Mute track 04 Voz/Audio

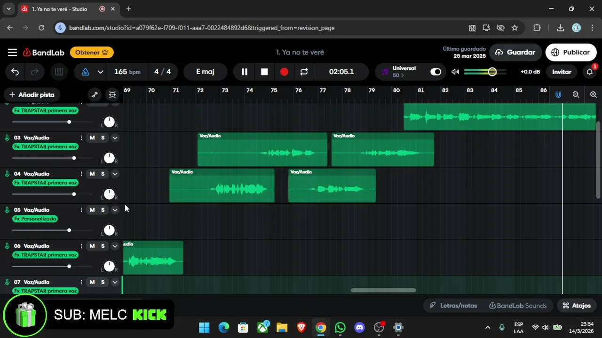tap(92, 174)
